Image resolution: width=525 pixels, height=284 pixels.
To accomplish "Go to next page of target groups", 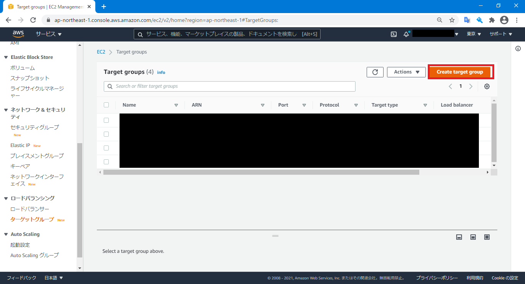I will click(x=471, y=87).
